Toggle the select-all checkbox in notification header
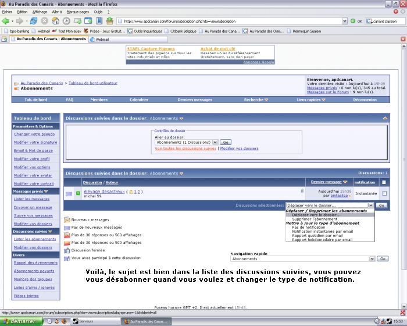This screenshot has width=407, height=326. coord(384,182)
